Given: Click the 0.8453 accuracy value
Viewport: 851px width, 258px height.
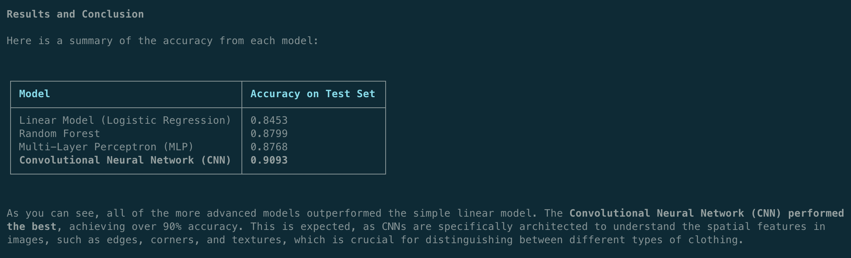Looking at the screenshot, I should pyautogui.click(x=269, y=121).
